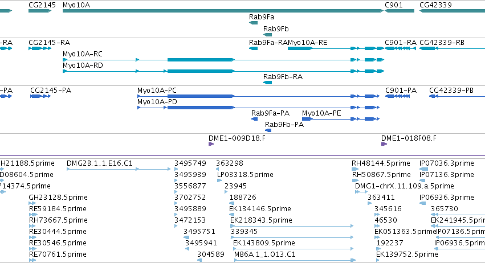Select the 46530 EST label

tap(386, 220)
